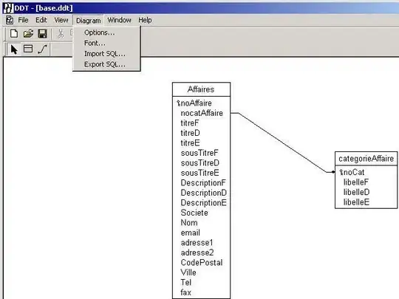Viewport: 399px width, 299px height.
Task: Click the nocatAffaire field
Action: pyautogui.click(x=202, y=113)
